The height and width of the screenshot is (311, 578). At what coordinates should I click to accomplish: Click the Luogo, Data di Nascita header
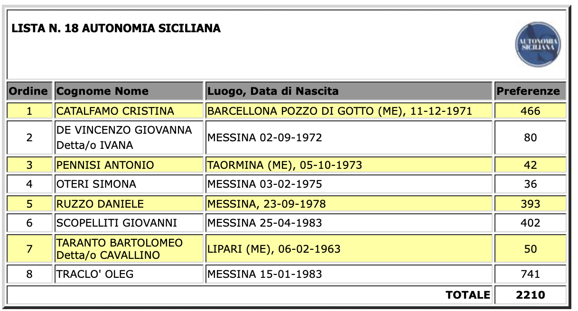point(273,91)
